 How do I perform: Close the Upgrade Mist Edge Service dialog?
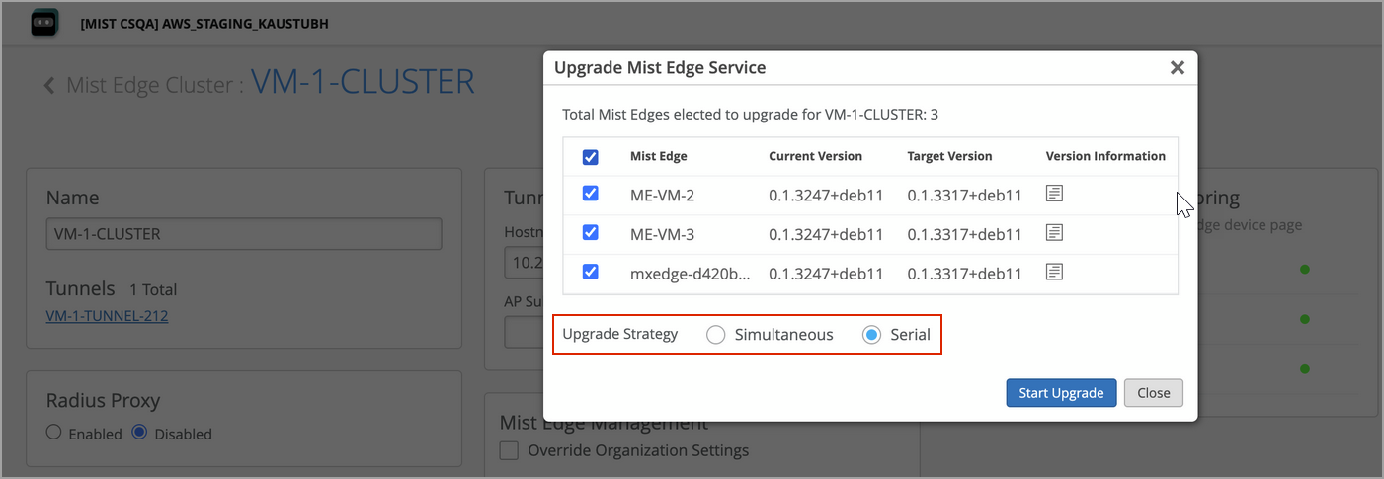(1177, 68)
